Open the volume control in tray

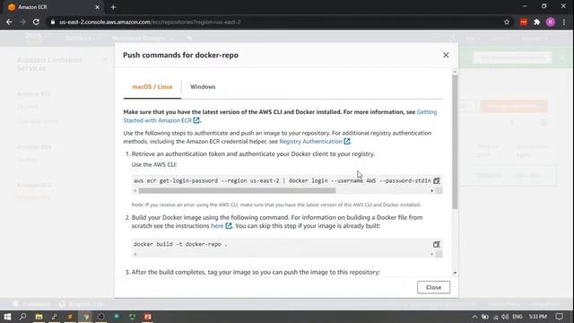(x=505, y=317)
